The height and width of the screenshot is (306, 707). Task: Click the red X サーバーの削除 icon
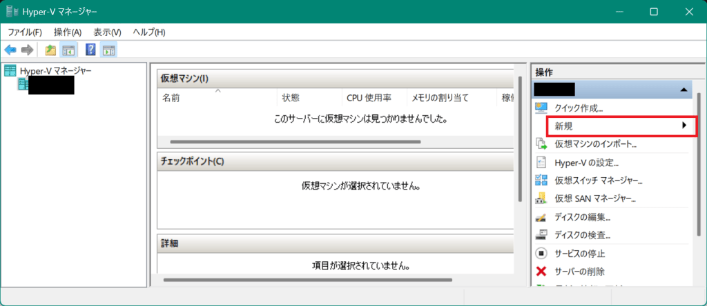[x=541, y=272]
